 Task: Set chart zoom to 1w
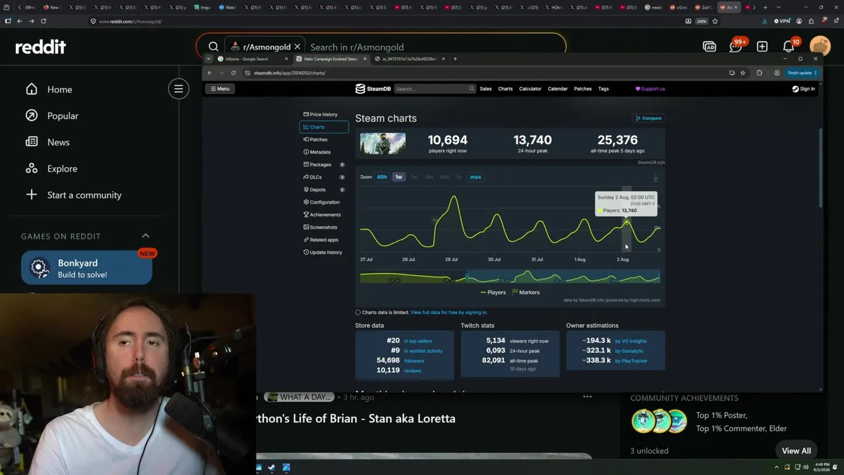coord(398,177)
